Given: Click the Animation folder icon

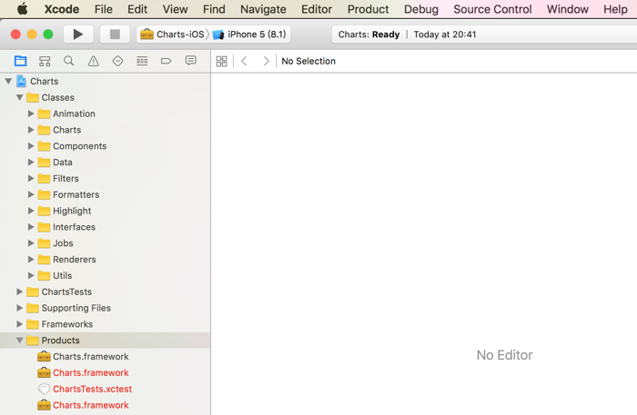Looking at the screenshot, I should (44, 114).
